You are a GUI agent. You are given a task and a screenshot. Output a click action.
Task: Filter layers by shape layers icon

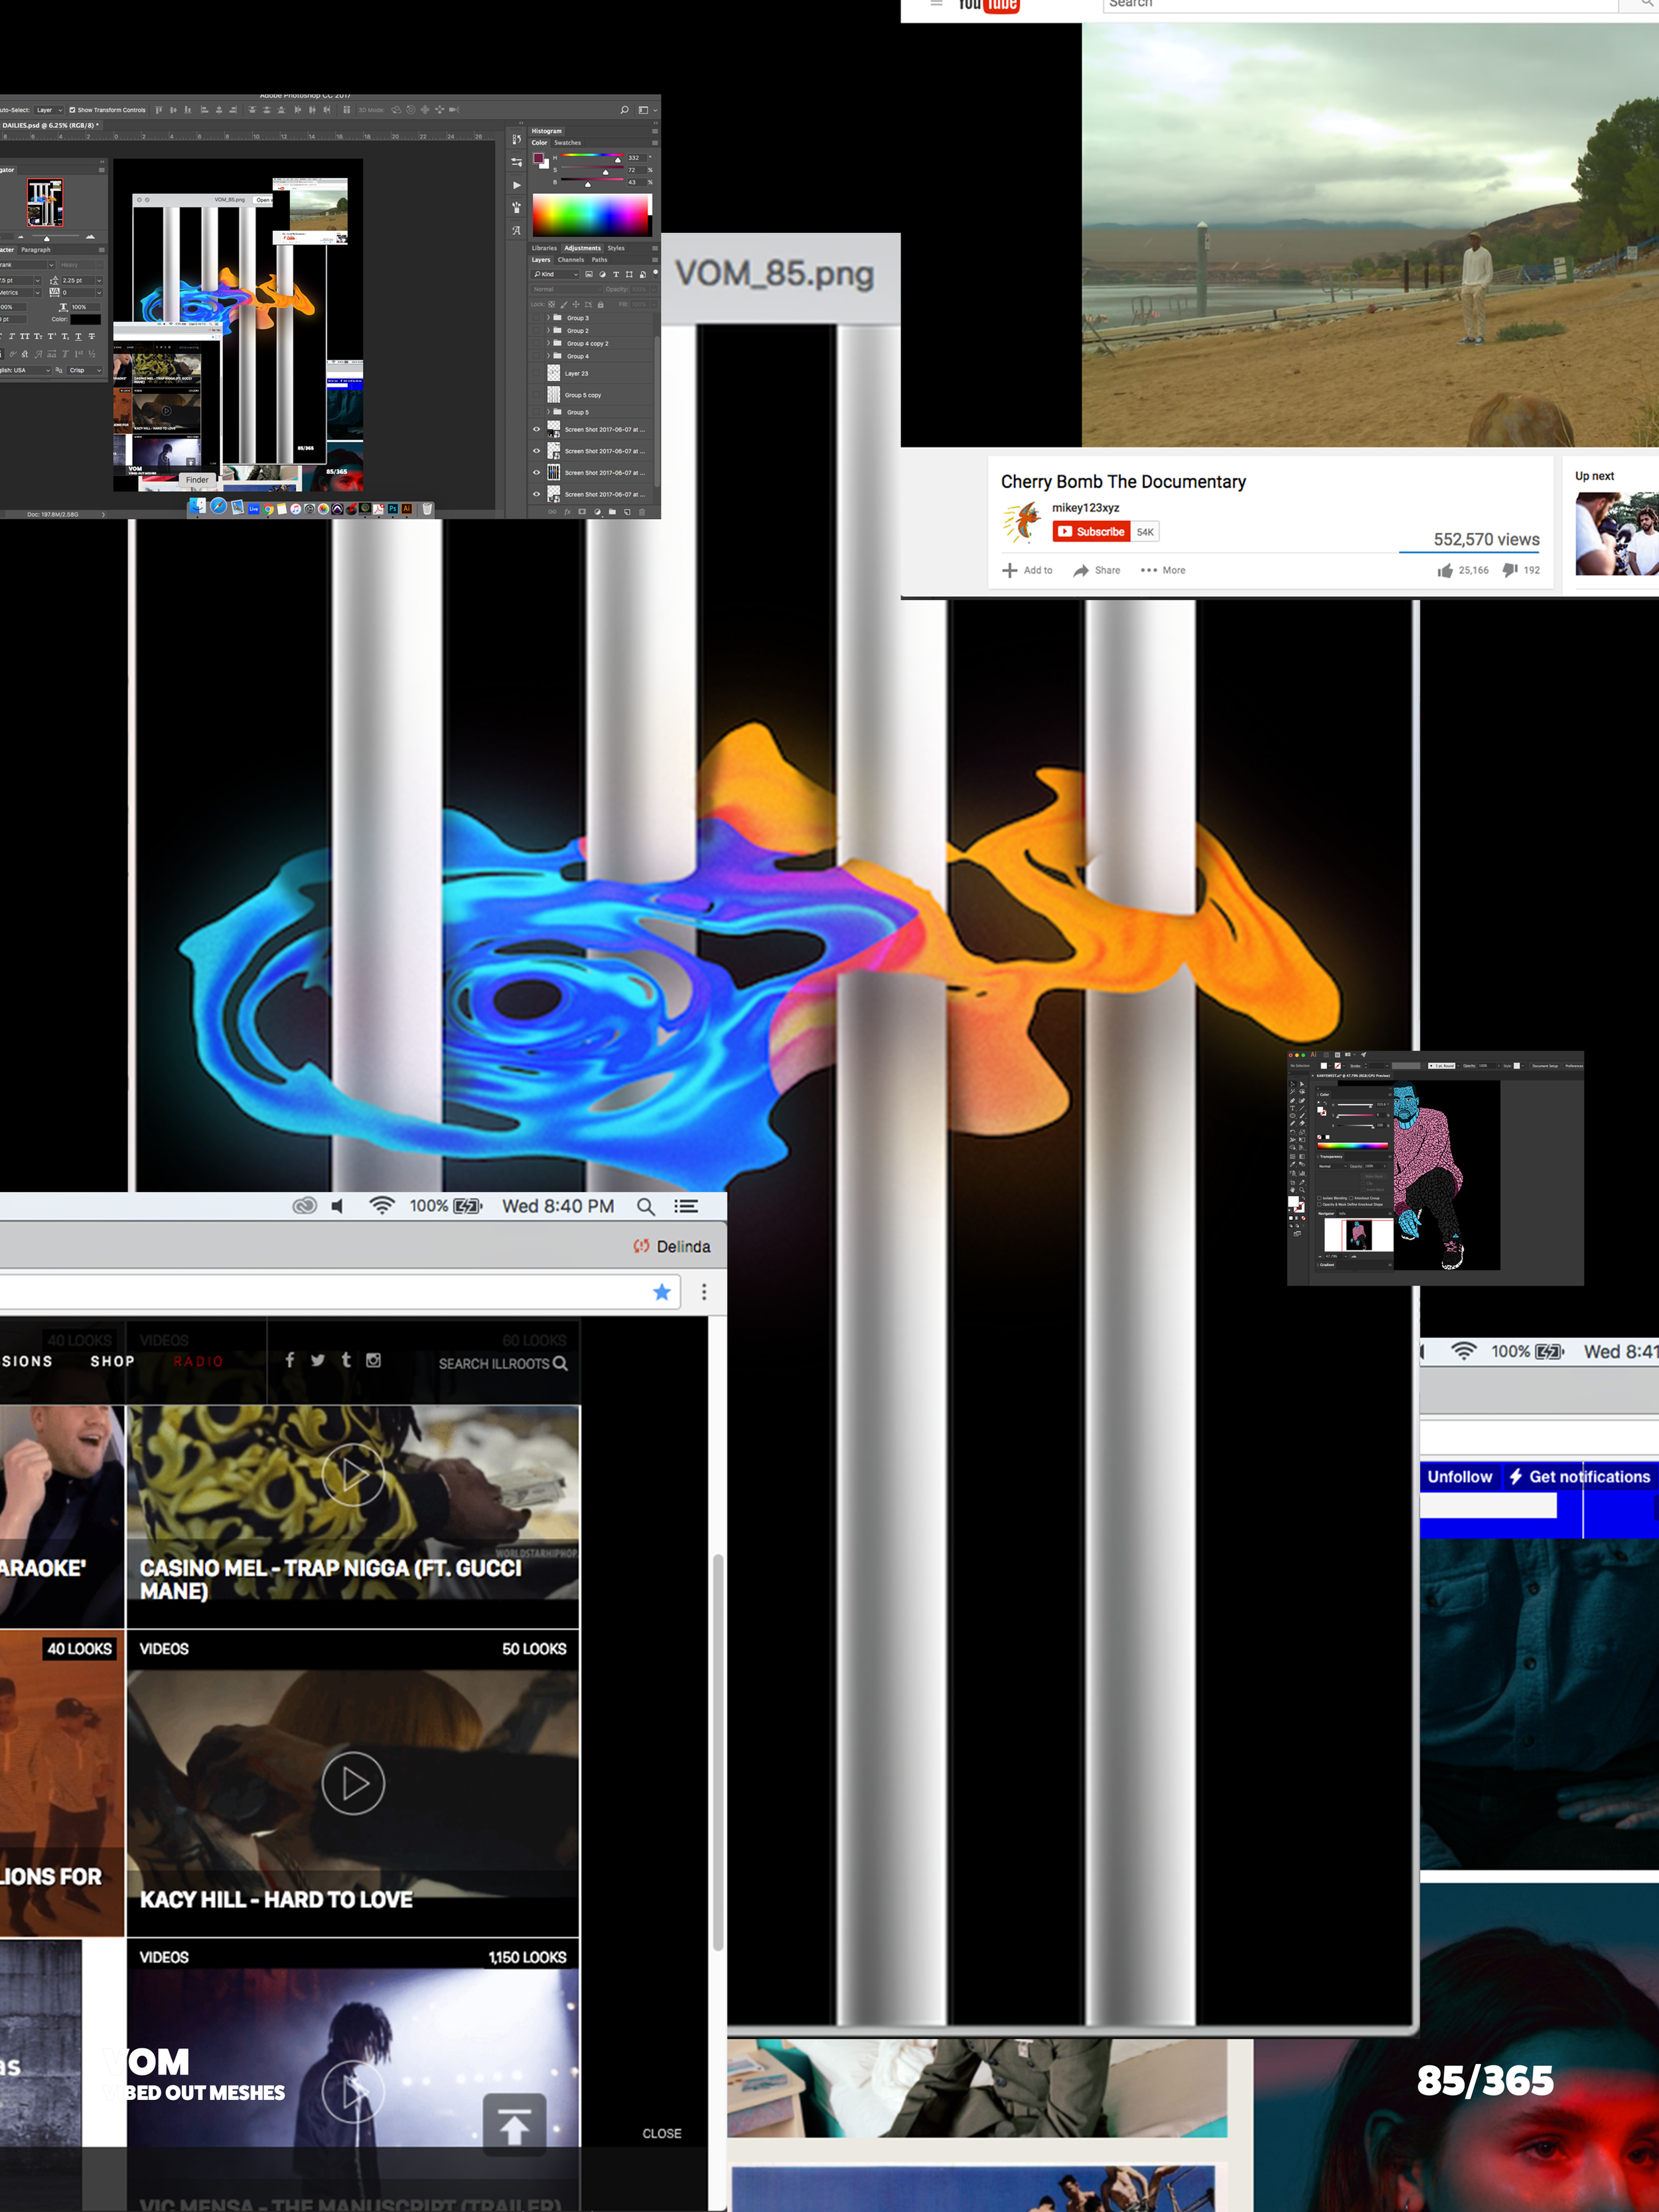(x=629, y=275)
